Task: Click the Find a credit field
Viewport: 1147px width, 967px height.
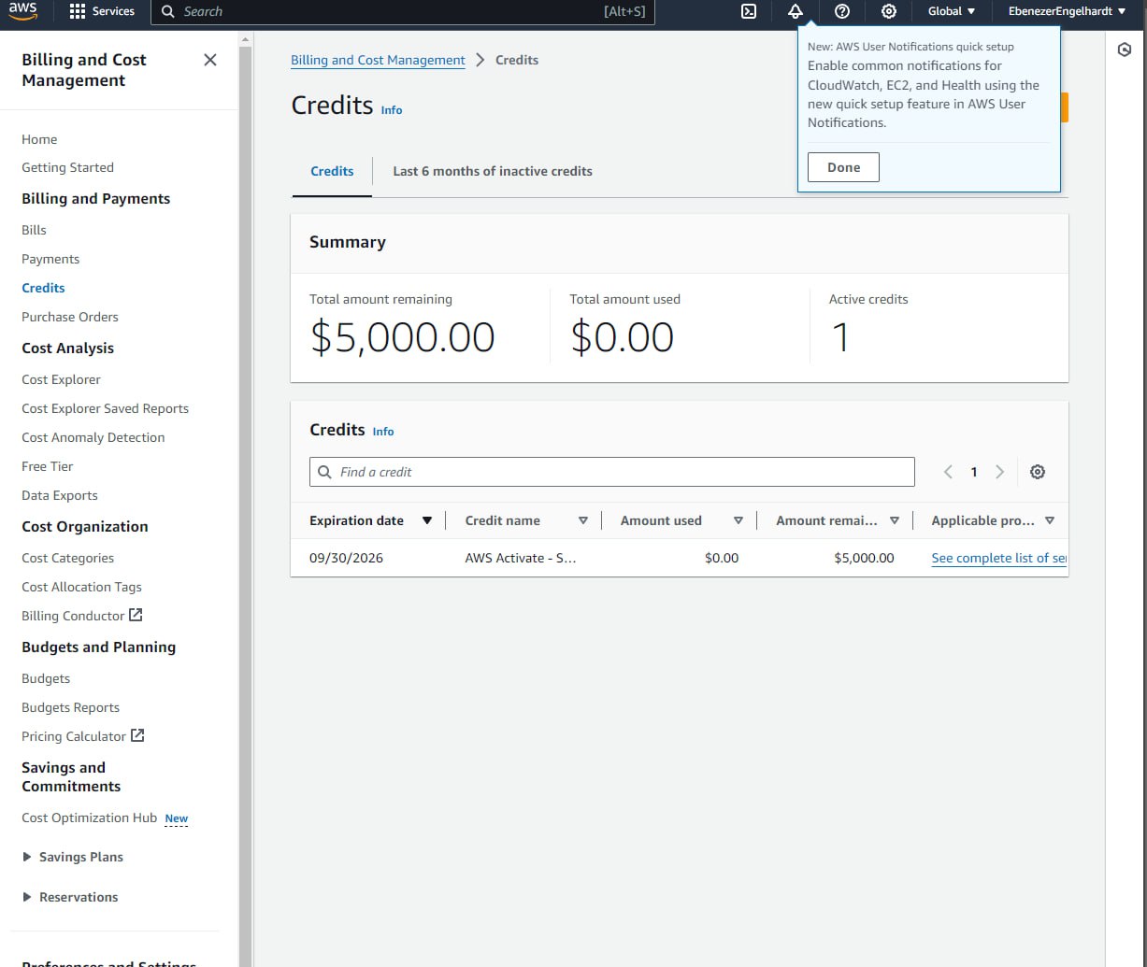Action: tap(612, 472)
